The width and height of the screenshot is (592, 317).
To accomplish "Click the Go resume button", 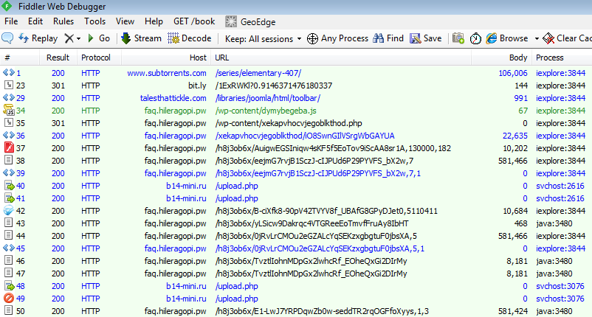I will click(x=99, y=38).
